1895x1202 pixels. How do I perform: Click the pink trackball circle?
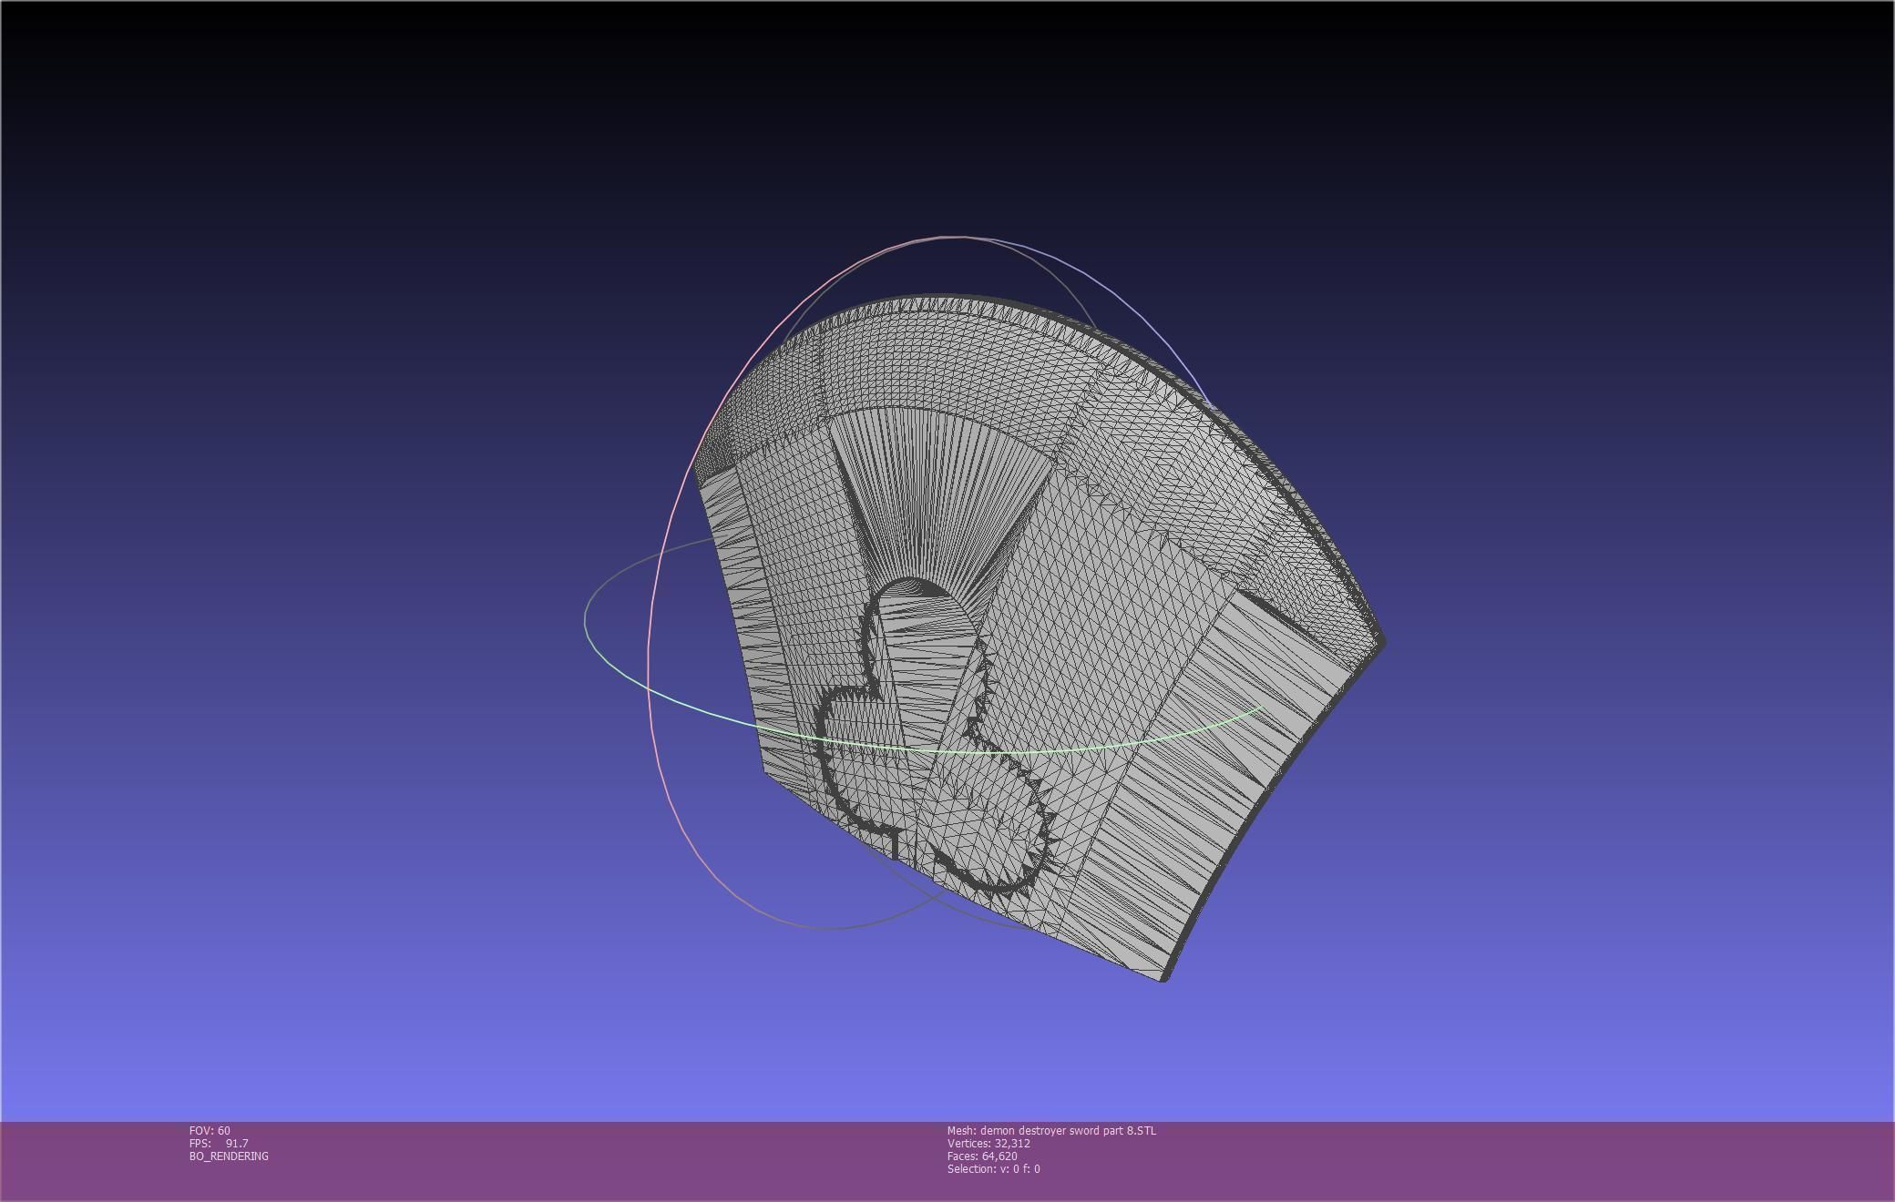click(x=649, y=637)
